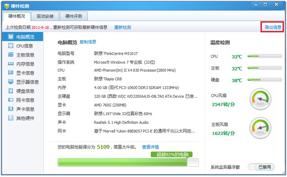Click the 温度检测 heading
Screen dimensions: 287x177
[220, 42]
